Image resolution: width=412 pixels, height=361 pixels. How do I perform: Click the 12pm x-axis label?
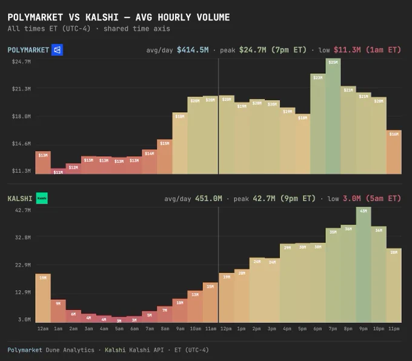(x=226, y=329)
